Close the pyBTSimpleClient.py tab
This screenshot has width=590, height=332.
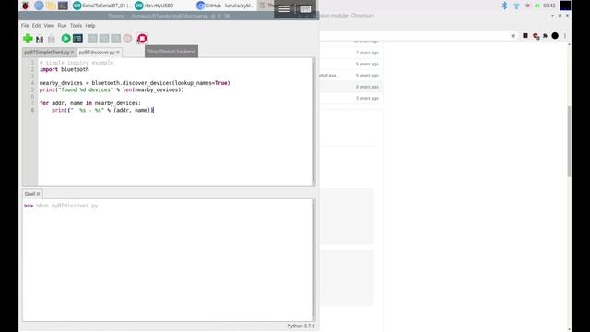72,53
